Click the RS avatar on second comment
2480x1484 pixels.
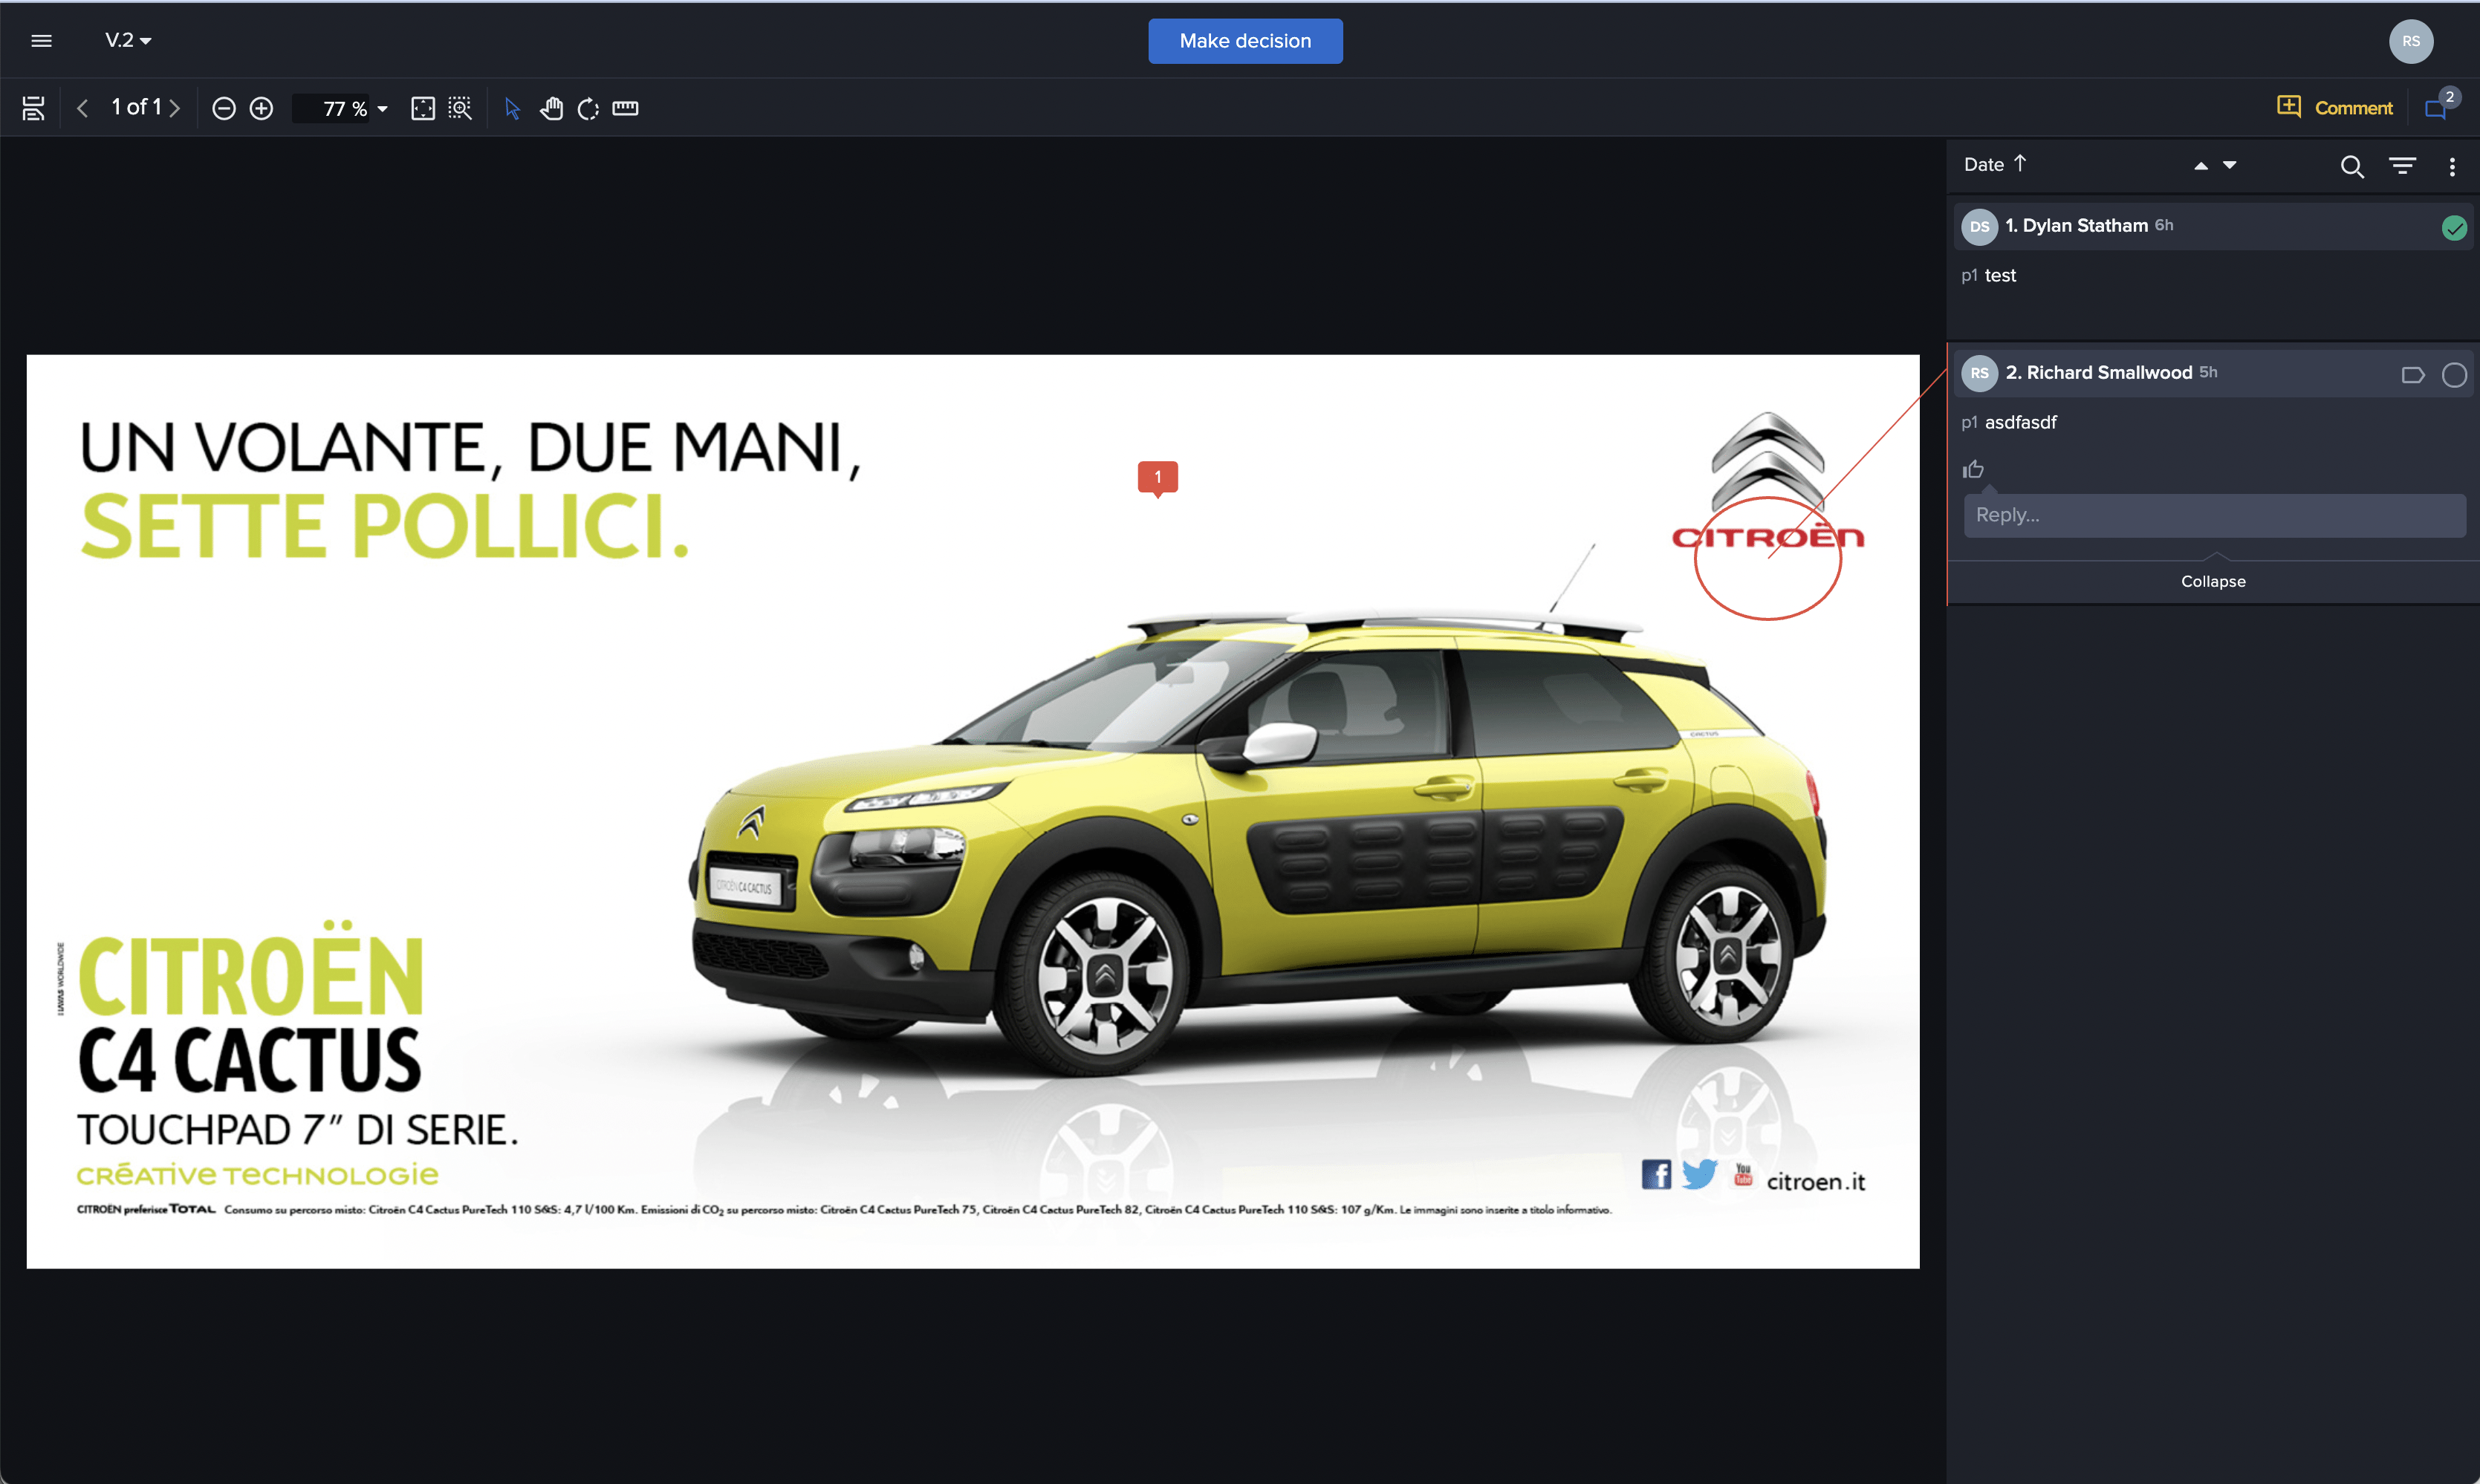1979,374
